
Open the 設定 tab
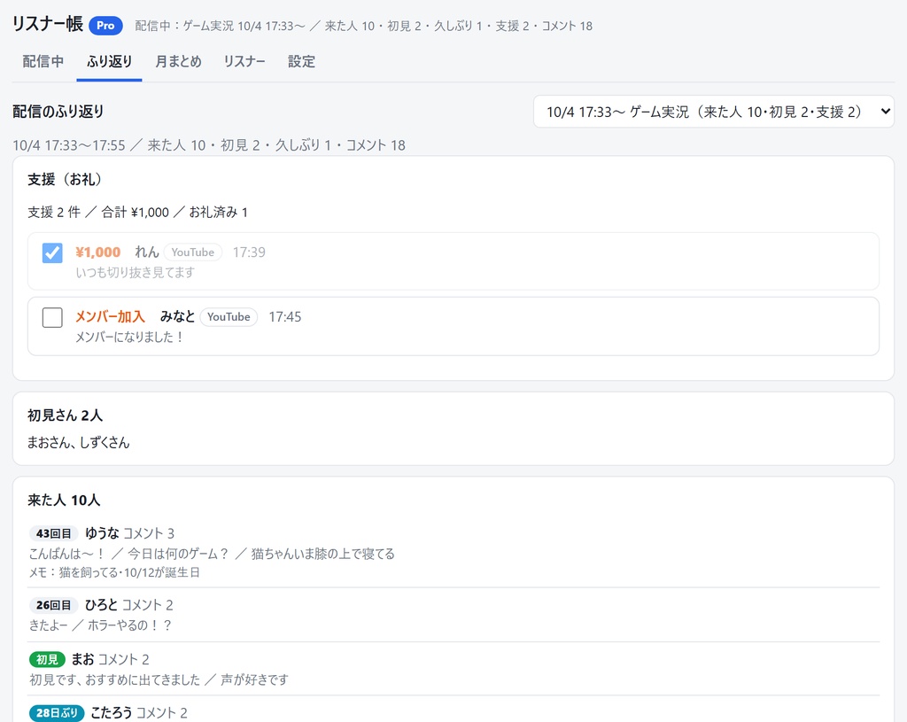(x=301, y=61)
